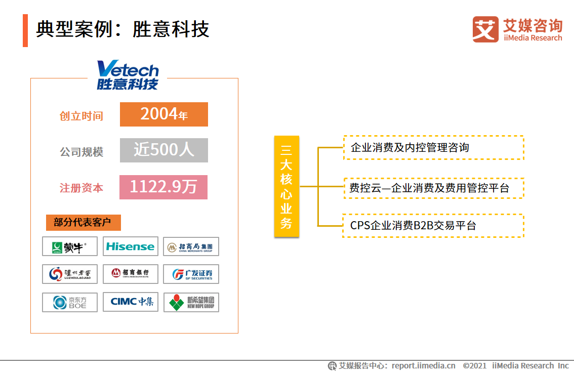Image resolution: width=574 pixels, height=373 pixels.
Task: Open the 招商局集团 logo
Action: tap(191, 246)
